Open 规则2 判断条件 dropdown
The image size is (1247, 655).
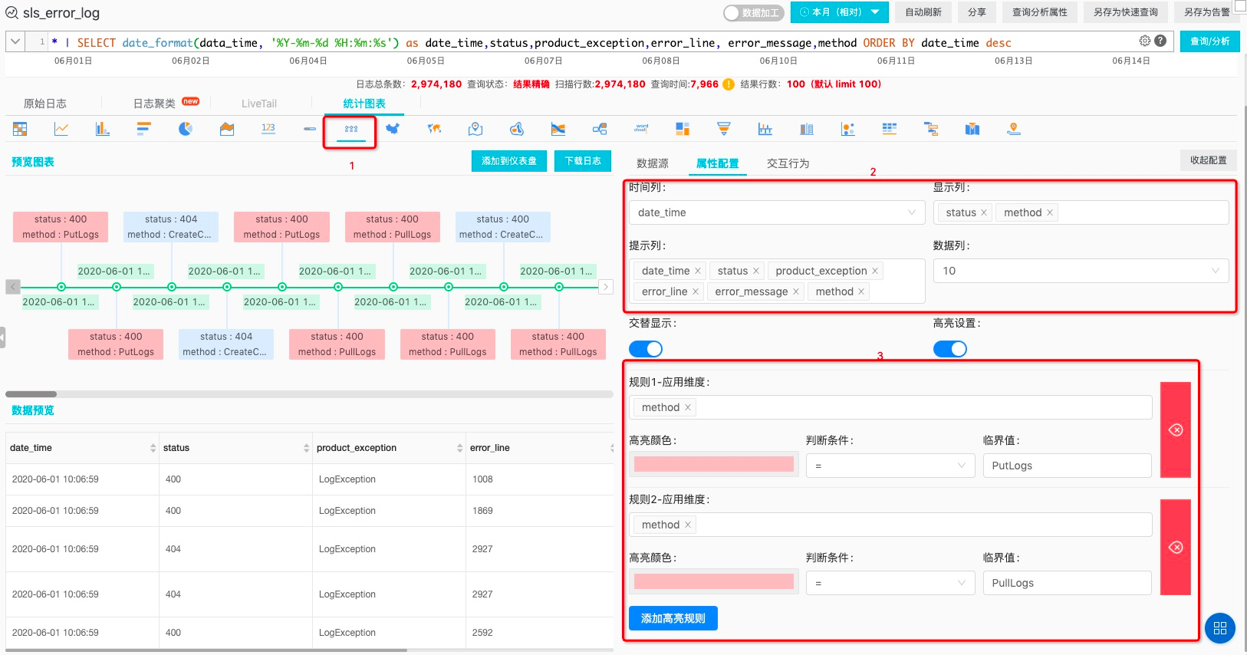[x=890, y=583]
